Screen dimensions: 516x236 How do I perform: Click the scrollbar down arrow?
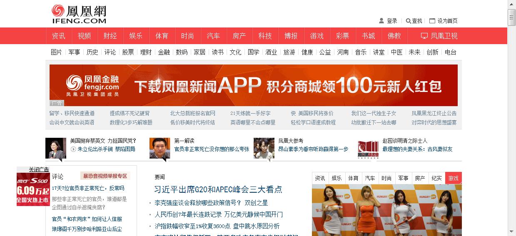[x=511, y=231]
